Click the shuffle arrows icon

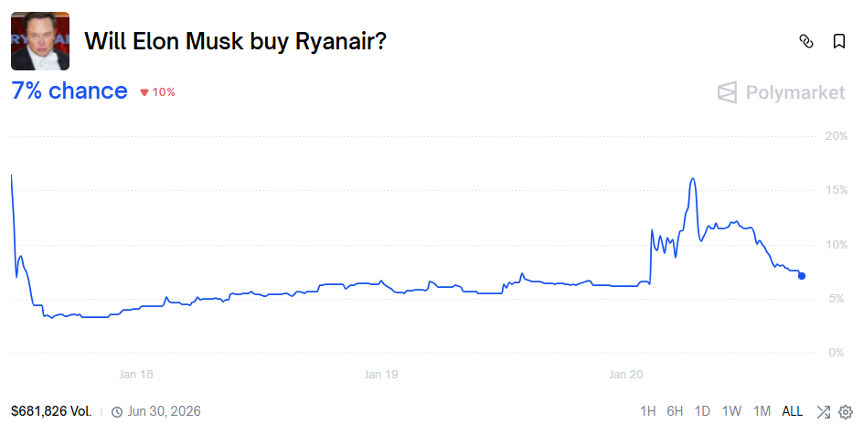coord(823,411)
